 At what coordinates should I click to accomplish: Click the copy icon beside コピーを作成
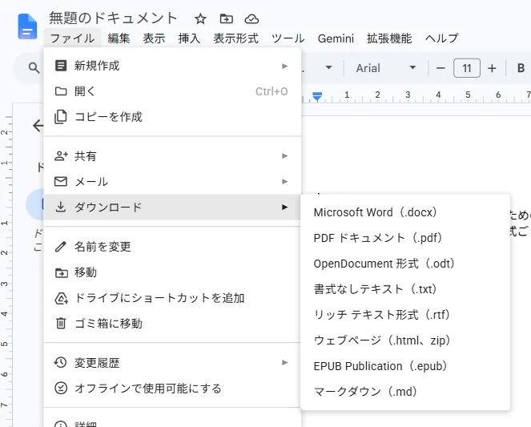click(x=61, y=117)
